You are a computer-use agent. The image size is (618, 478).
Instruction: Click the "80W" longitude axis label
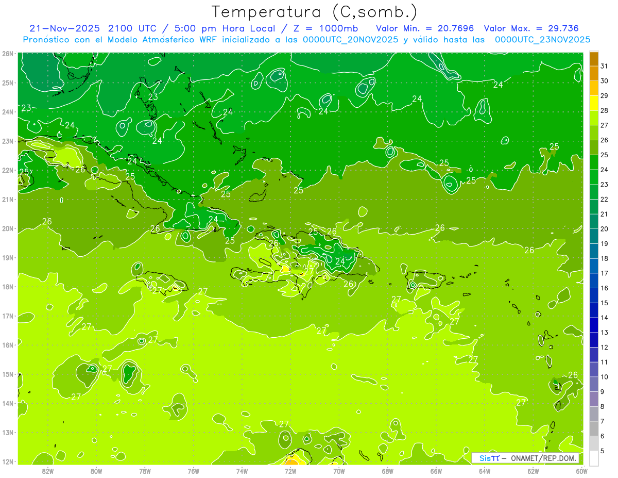(96, 471)
